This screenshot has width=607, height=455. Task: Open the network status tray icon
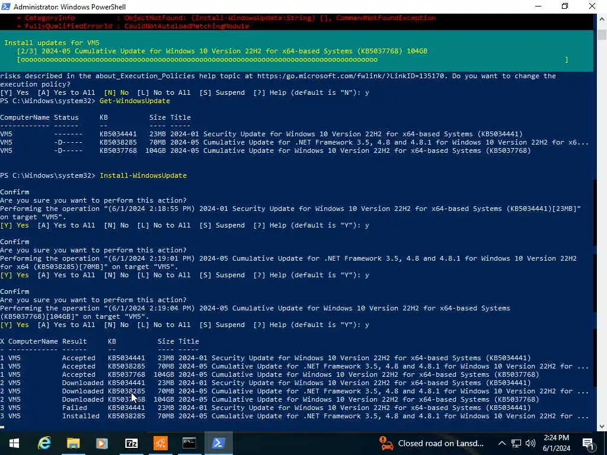point(516,443)
